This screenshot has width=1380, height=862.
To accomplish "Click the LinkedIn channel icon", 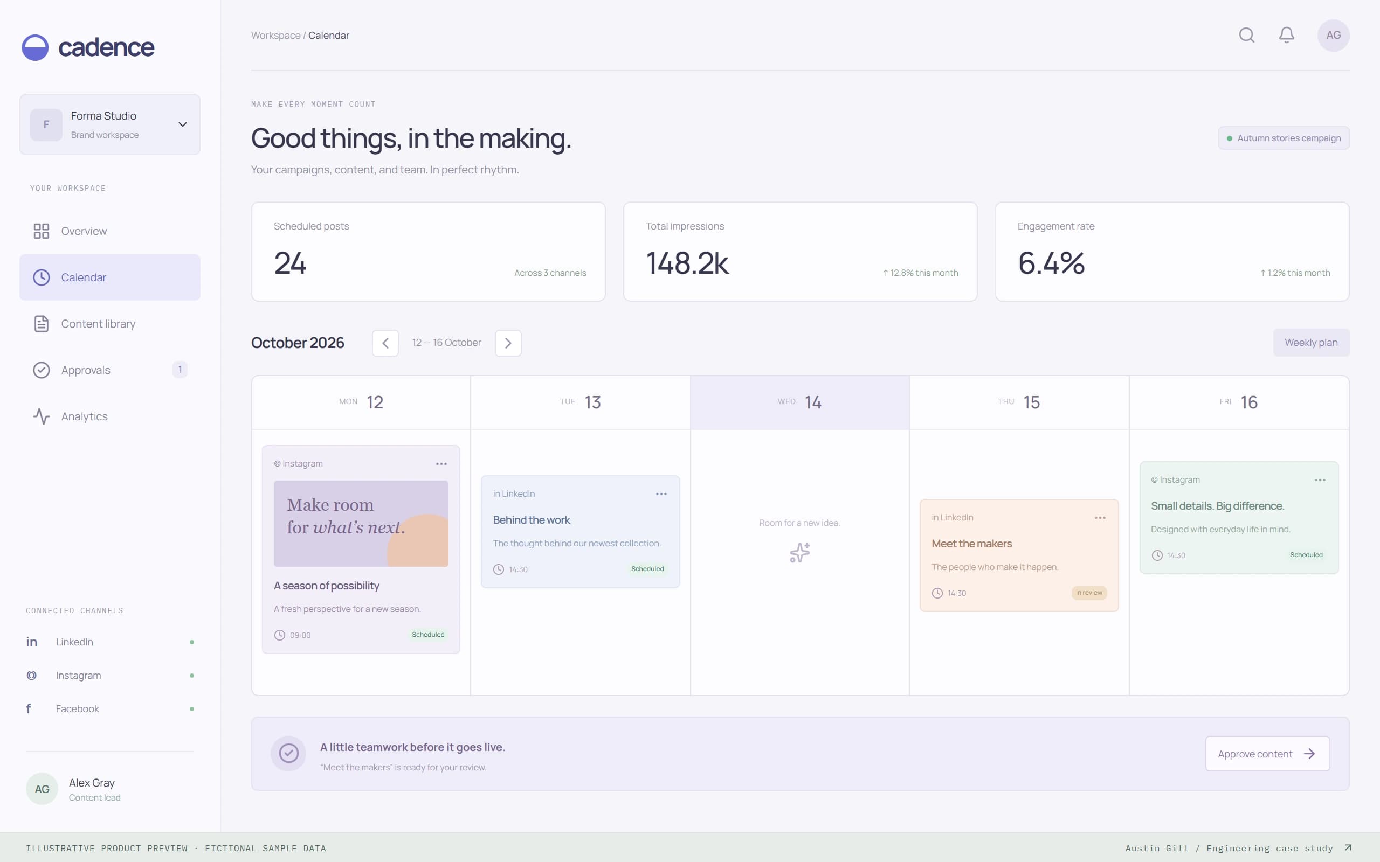I will (x=32, y=642).
